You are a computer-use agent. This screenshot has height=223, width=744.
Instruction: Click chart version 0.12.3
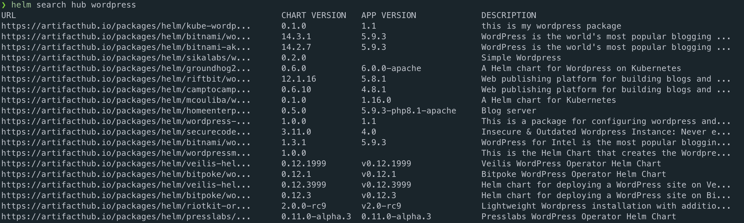pos(296,196)
